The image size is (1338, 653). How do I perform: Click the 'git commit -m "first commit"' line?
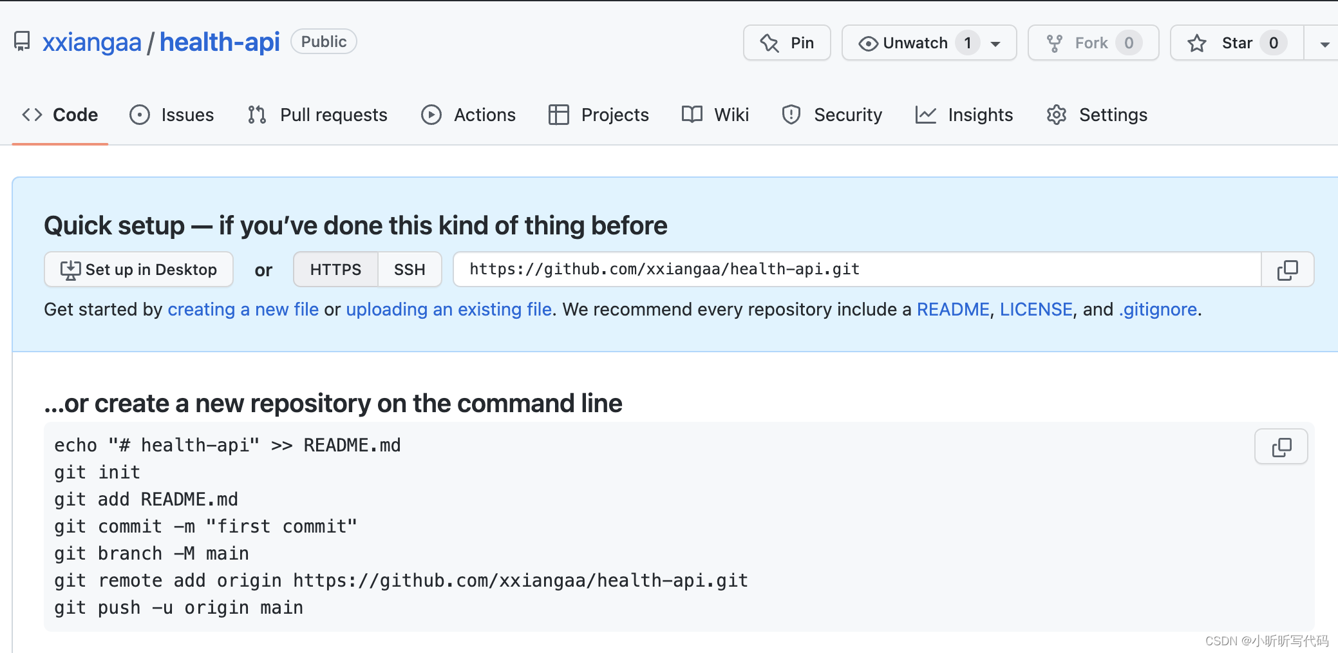(205, 526)
